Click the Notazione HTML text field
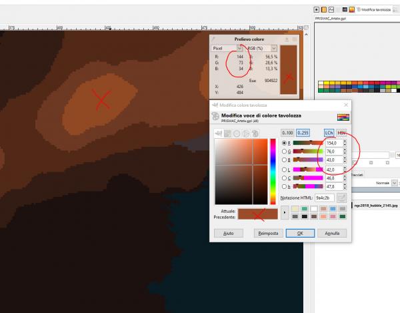 click(325, 198)
